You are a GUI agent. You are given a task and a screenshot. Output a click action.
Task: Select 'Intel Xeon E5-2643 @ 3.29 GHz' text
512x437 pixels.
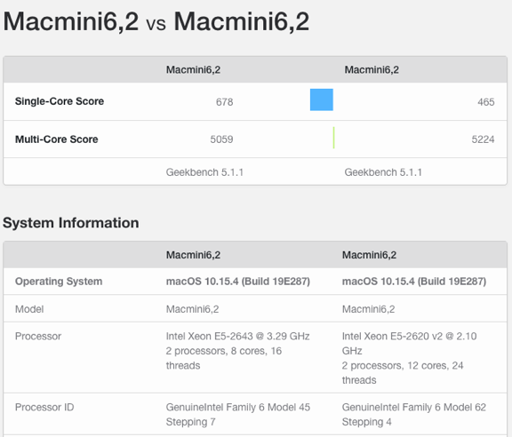[237, 336]
